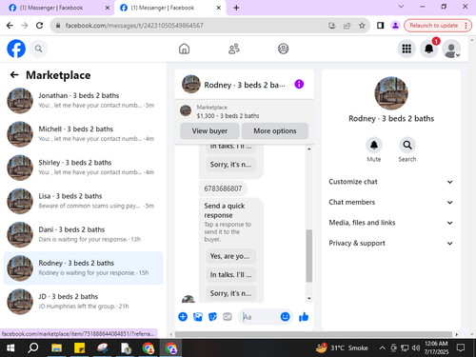
Task: Toggle browser side panel icon
Action: (380, 26)
